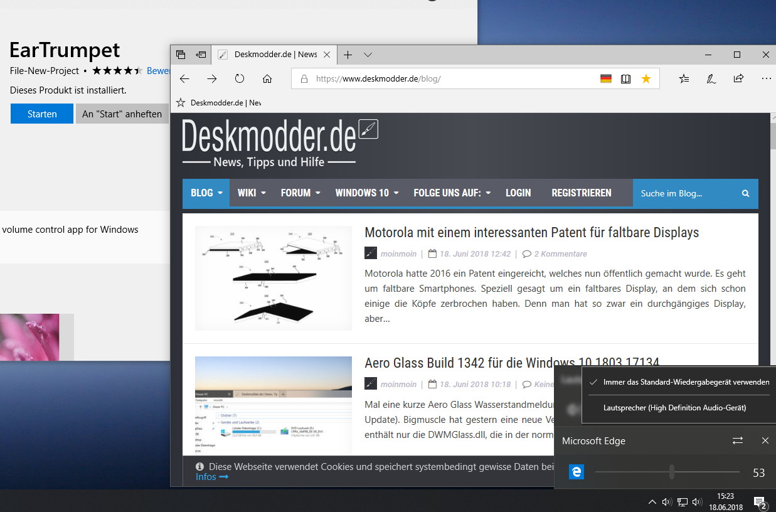This screenshot has width=776, height=512.
Task: Click the Motorola patent article thumbnail
Action: pos(274,278)
